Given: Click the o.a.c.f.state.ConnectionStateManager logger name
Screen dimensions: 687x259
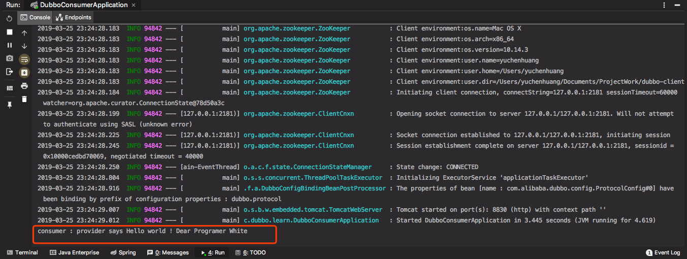Looking at the screenshot, I should coord(308,167).
